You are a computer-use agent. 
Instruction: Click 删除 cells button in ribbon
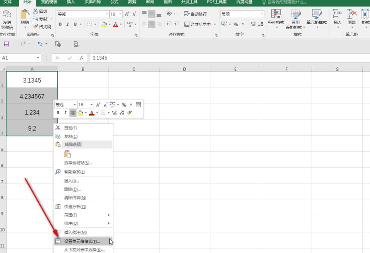351,19
